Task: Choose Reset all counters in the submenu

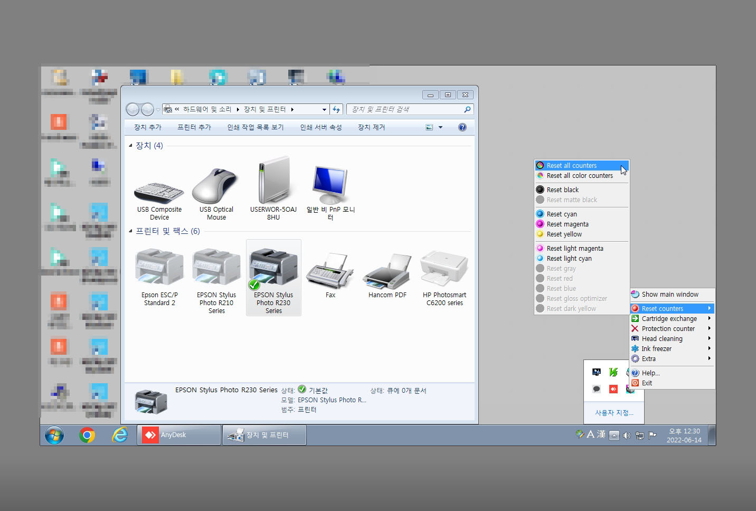Action: [582, 165]
